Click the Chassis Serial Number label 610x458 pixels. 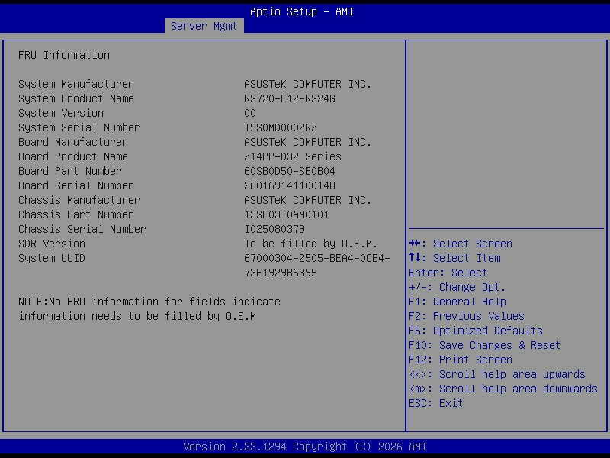click(82, 229)
